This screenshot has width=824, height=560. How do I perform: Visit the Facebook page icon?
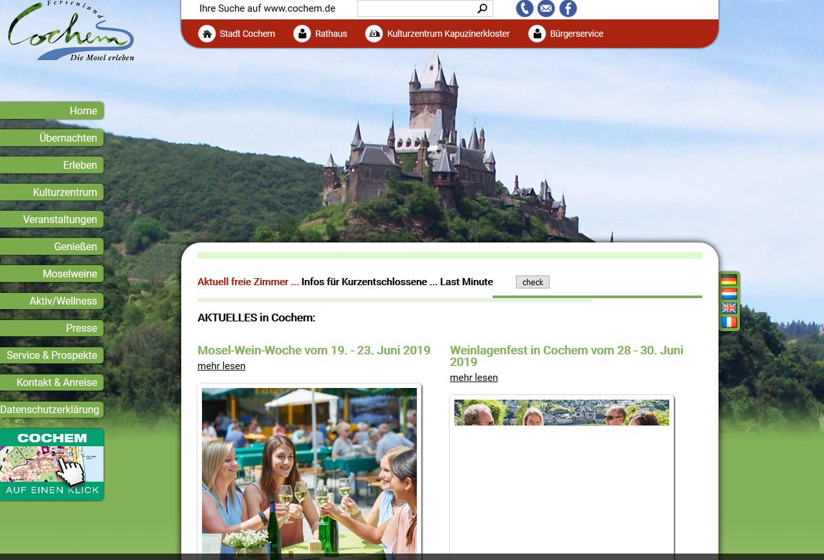(568, 8)
